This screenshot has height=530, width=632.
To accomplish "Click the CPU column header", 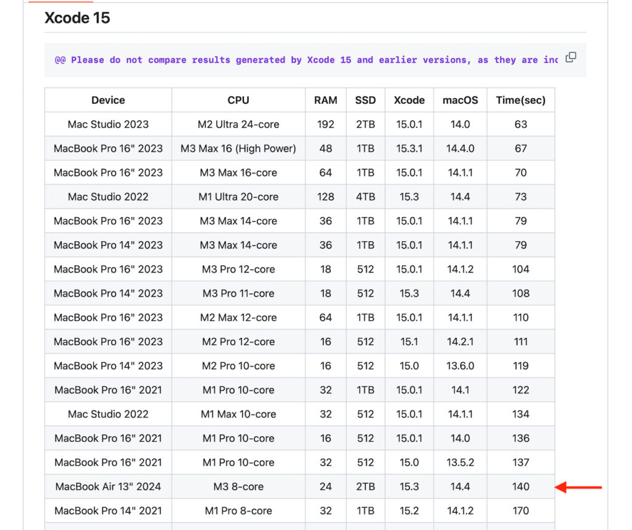I will pos(238,100).
